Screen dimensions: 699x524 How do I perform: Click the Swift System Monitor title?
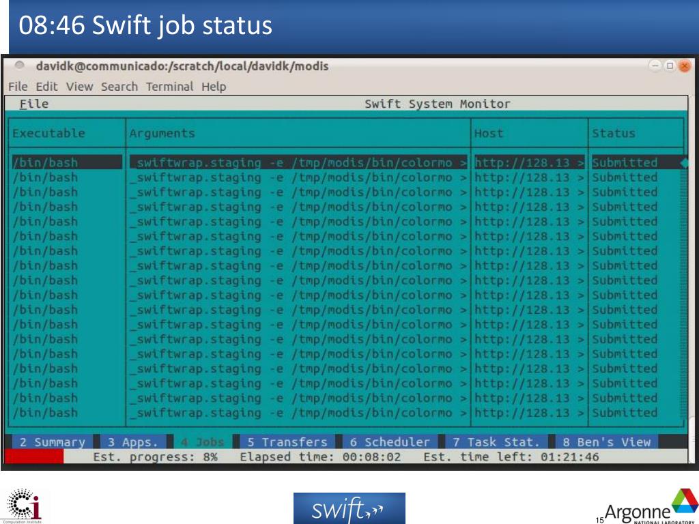[x=438, y=104]
